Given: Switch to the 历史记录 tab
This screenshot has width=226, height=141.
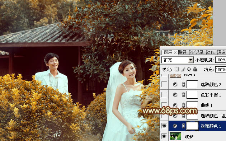Looking at the screenshot, I should pos(197,52).
